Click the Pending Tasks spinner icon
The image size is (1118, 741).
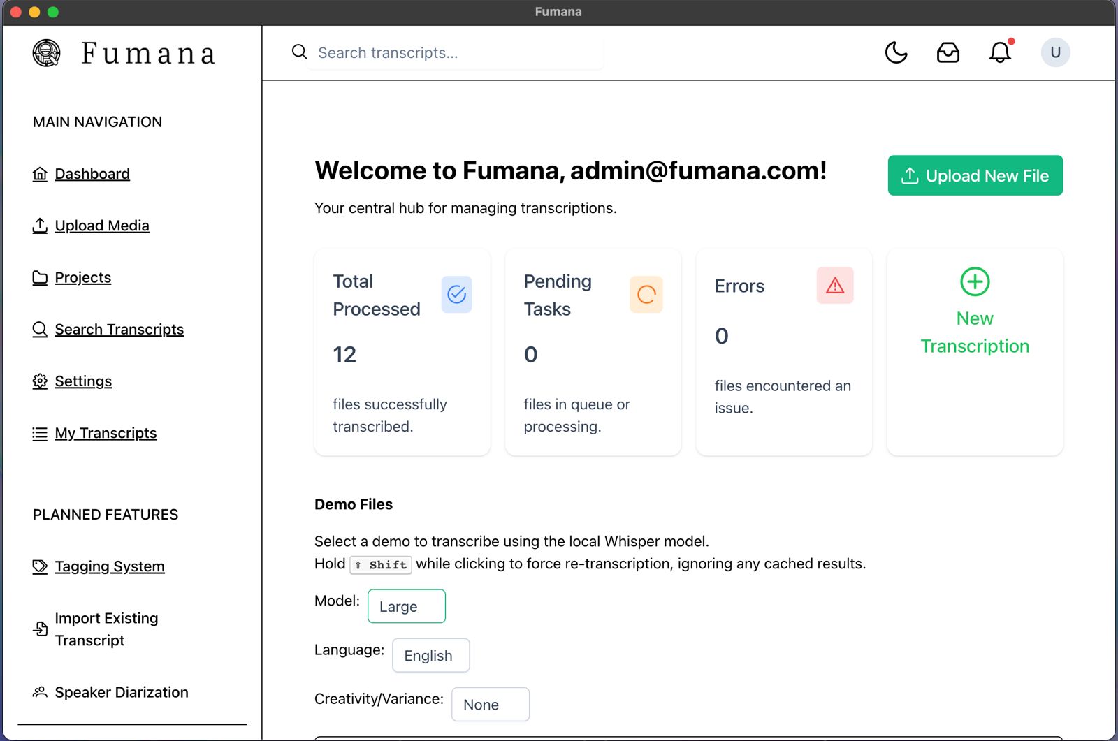[646, 294]
